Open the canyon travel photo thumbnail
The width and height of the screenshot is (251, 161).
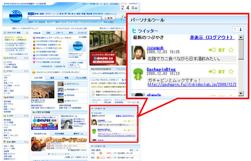pyautogui.click(x=43, y=90)
